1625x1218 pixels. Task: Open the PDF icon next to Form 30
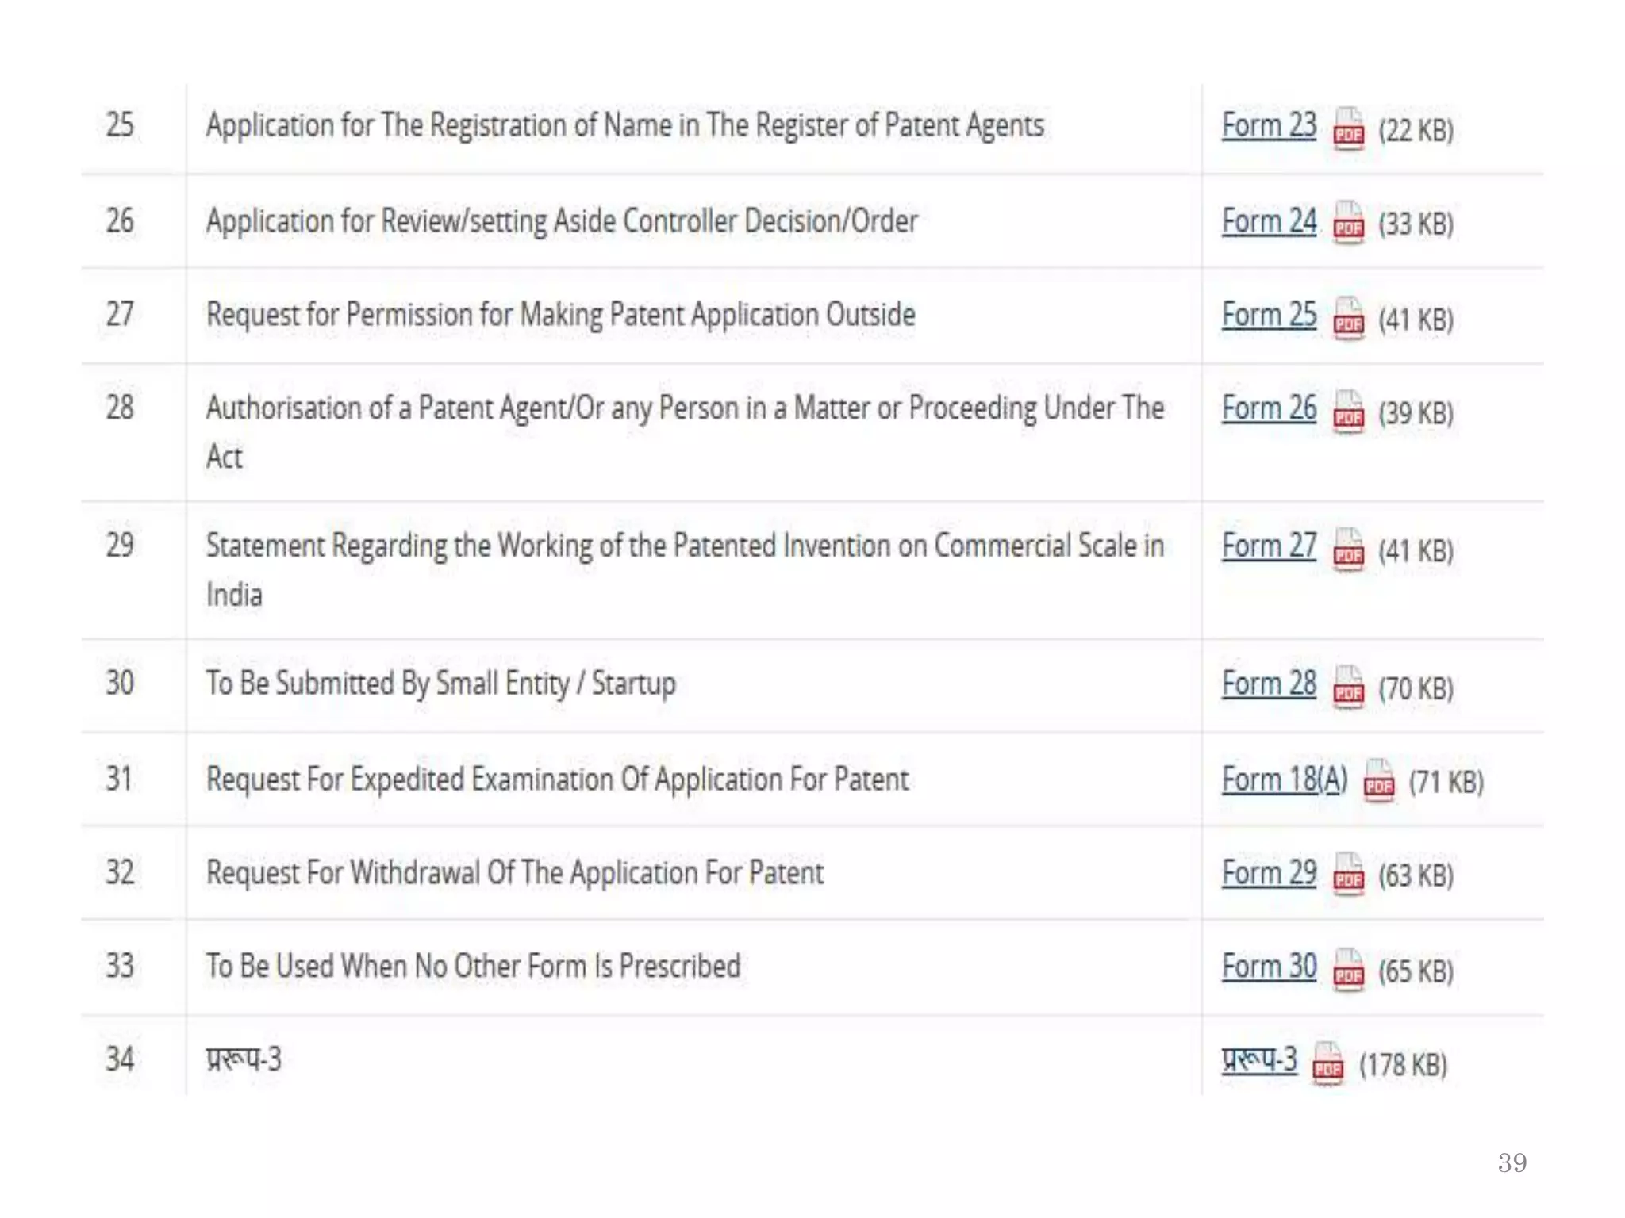point(1348,969)
